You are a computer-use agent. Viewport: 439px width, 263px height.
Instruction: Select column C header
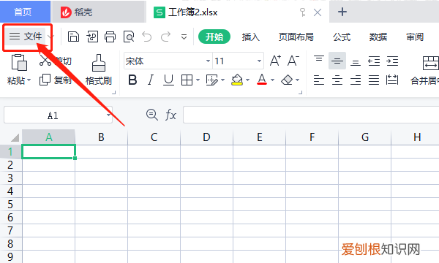tap(154, 137)
